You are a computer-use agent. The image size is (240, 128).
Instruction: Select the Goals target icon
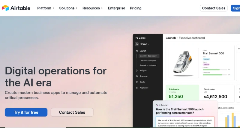(137, 82)
